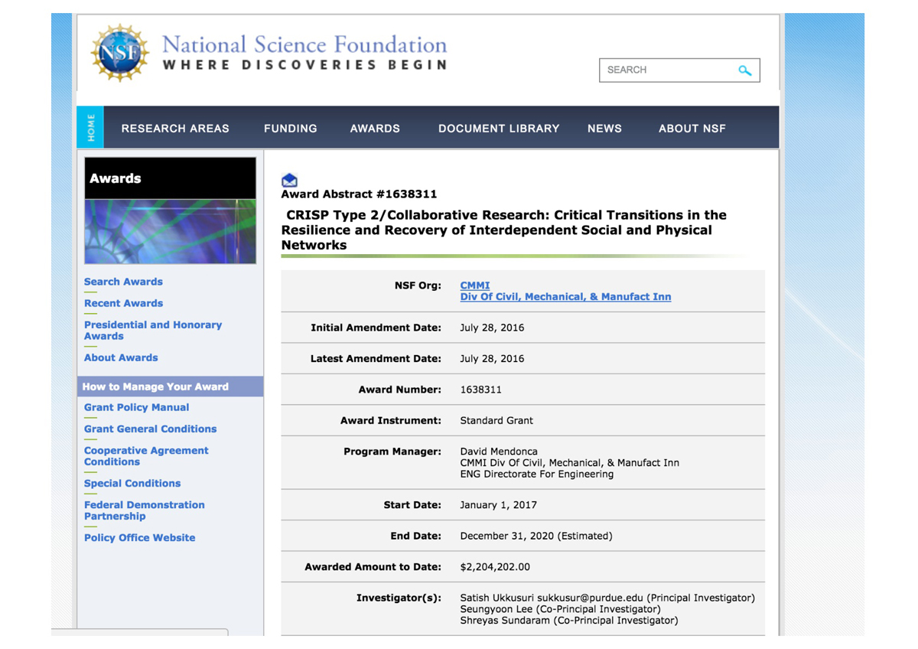Click the NSF globe logo
Image resolution: width=918 pixels, height=649 pixels.
click(x=120, y=54)
